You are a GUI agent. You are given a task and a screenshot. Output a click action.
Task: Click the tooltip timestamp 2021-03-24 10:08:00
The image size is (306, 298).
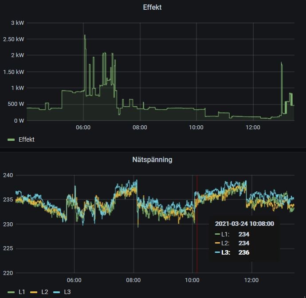[244, 224]
